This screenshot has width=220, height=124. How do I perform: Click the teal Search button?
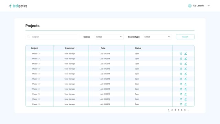tap(185, 37)
